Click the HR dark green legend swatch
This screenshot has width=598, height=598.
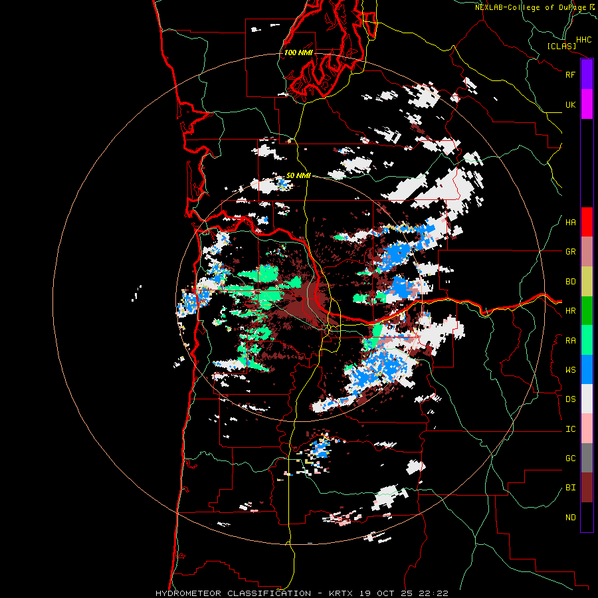point(587,311)
